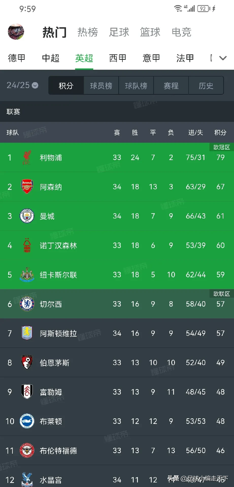The width and height of the screenshot is (234, 487).
Task: Tap the Chelsea club badge
Action: pyautogui.click(x=27, y=304)
